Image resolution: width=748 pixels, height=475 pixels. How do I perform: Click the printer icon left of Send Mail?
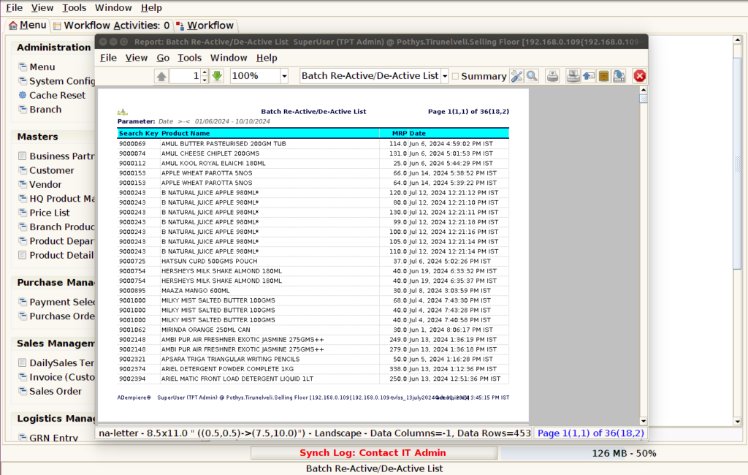(x=573, y=77)
